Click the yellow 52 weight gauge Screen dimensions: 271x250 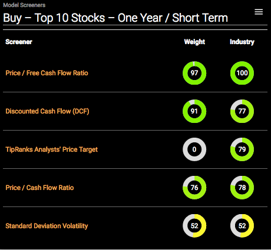(x=194, y=226)
